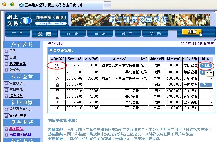Open application number 58 link
The height and width of the screenshot is (142, 217).
tap(57, 102)
